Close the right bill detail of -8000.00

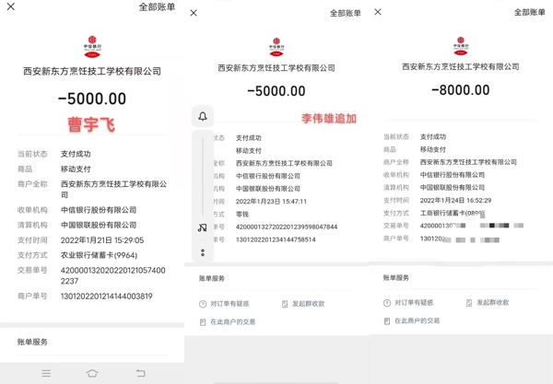click(378, 12)
